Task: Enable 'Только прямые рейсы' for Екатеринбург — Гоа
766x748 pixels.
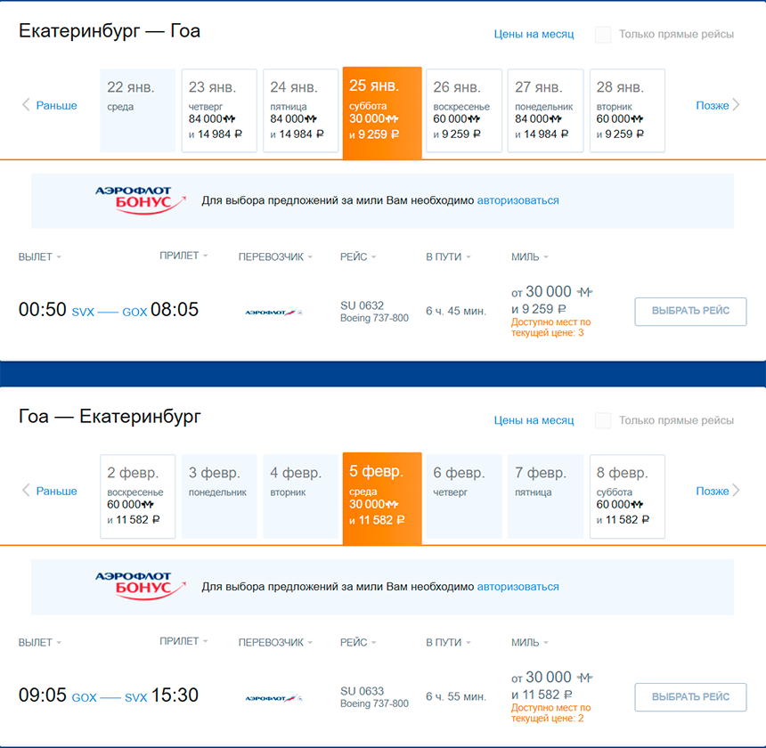Action: pos(603,35)
